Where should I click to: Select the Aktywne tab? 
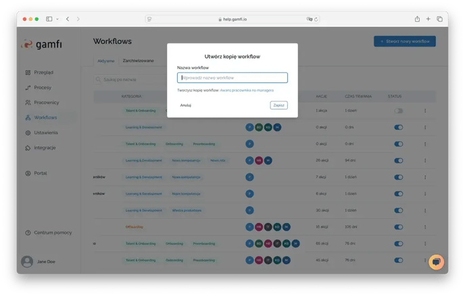(x=105, y=60)
